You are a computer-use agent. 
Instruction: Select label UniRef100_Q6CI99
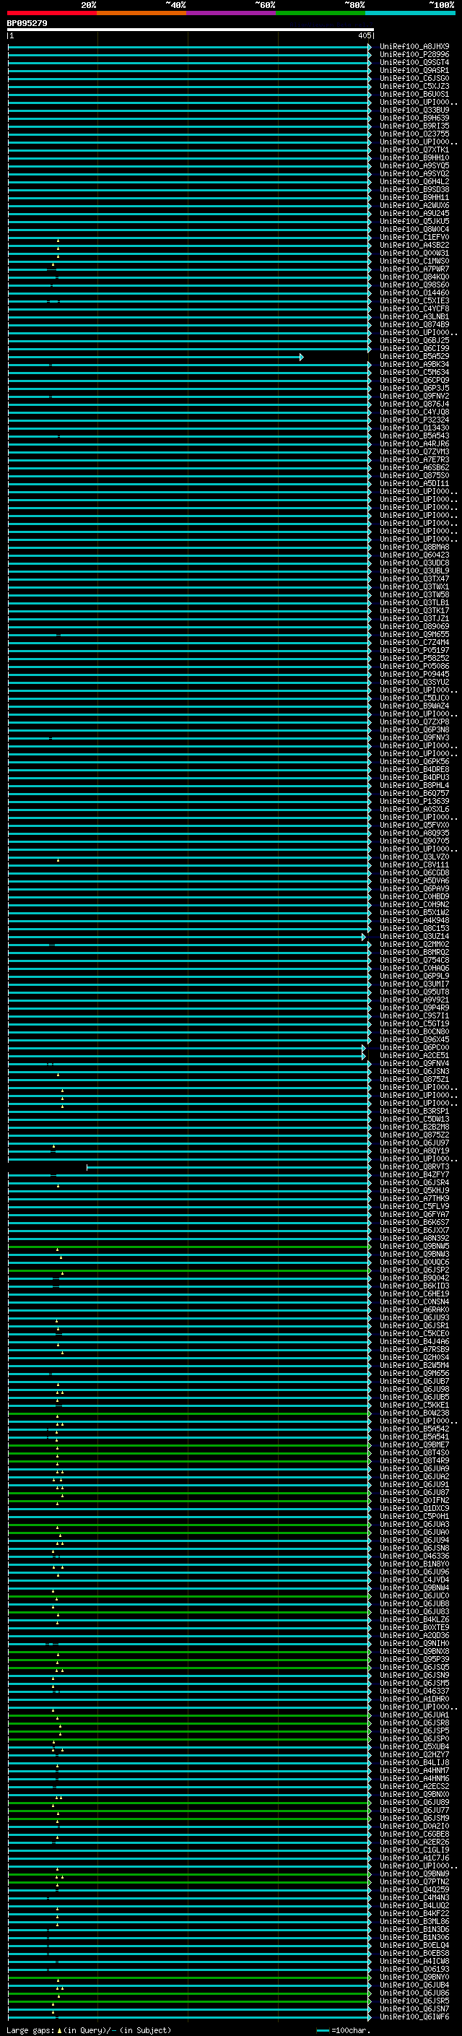(414, 349)
